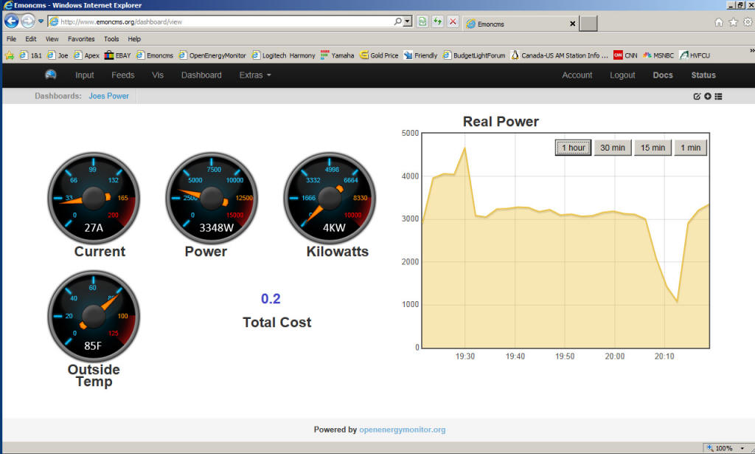The image size is (755, 454).
Task: Click the Joes Power dashboard link
Action: 108,96
